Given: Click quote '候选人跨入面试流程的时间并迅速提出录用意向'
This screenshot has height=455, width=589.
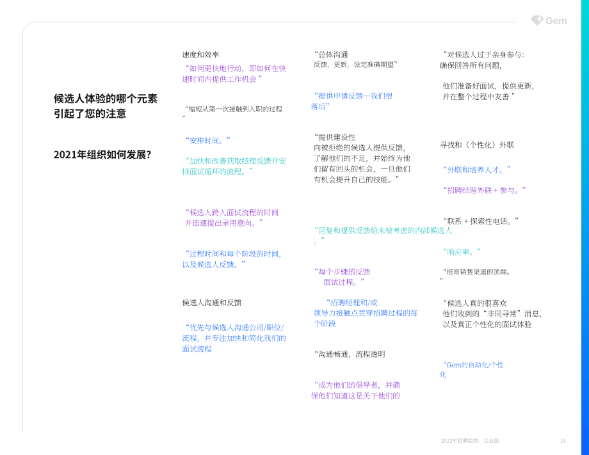Looking at the screenshot, I should tap(231, 218).
